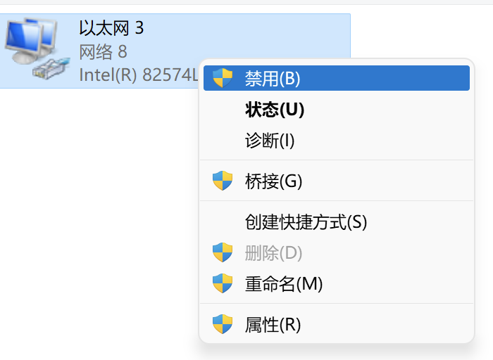Pick 重命名(M) to rename the connection
Screen dimensions: 493x360
pos(284,283)
